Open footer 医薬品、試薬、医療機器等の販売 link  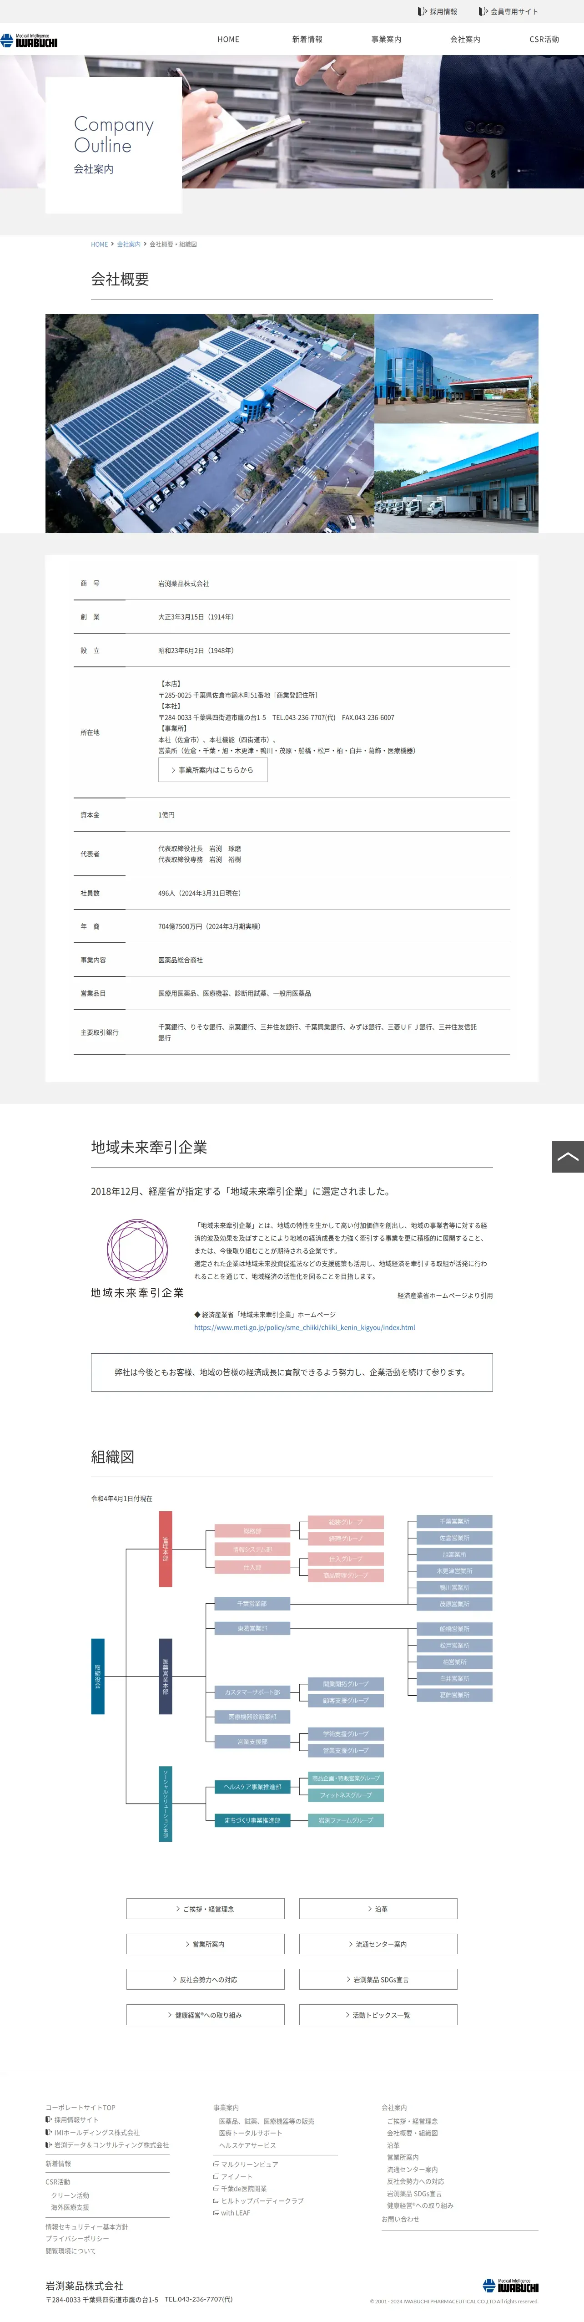pyautogui.click(x=267, y=2121)
